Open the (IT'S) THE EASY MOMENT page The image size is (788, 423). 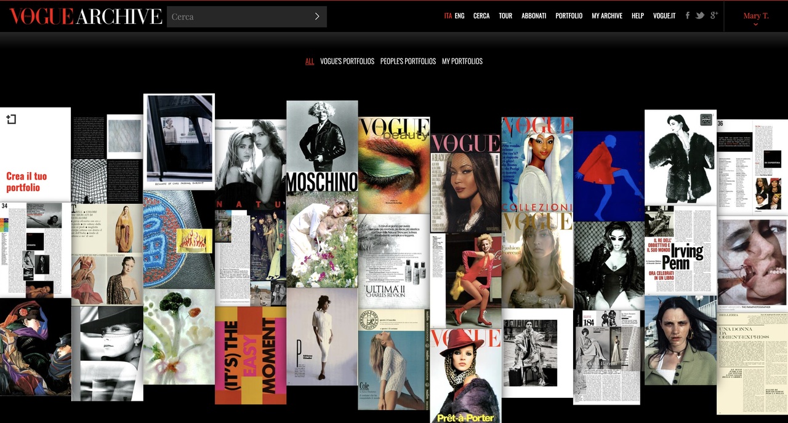coord(251,355)
